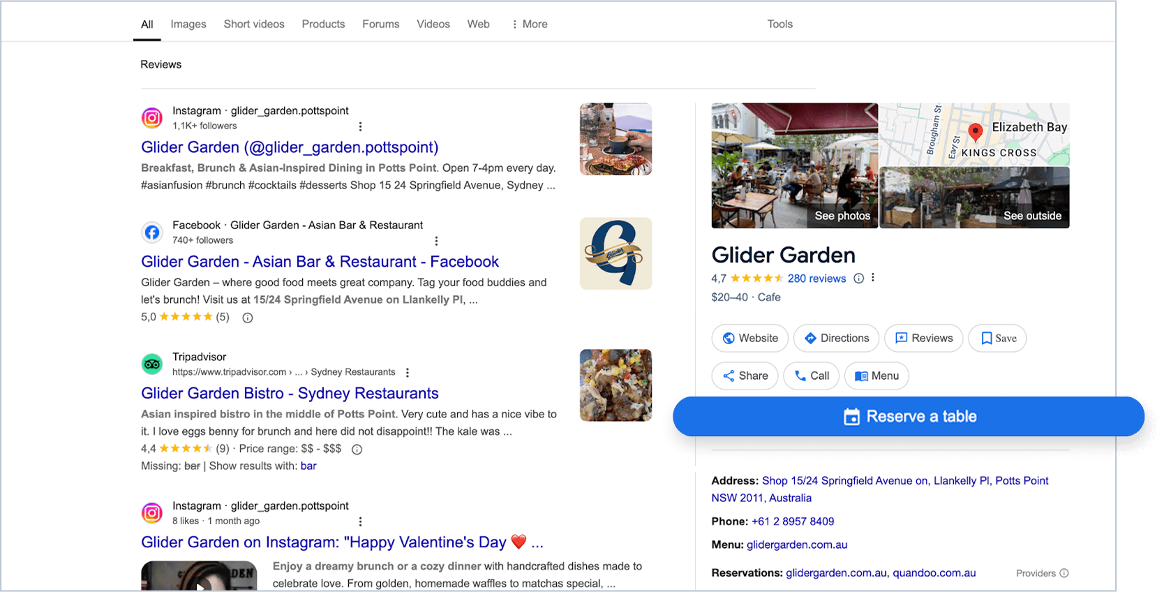Click the Providers info icon
The image size is (1164, 592).
(x=1064, y=573)
